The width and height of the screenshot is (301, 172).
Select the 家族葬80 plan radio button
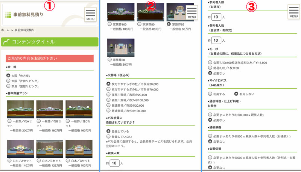[x=140, y=24]
